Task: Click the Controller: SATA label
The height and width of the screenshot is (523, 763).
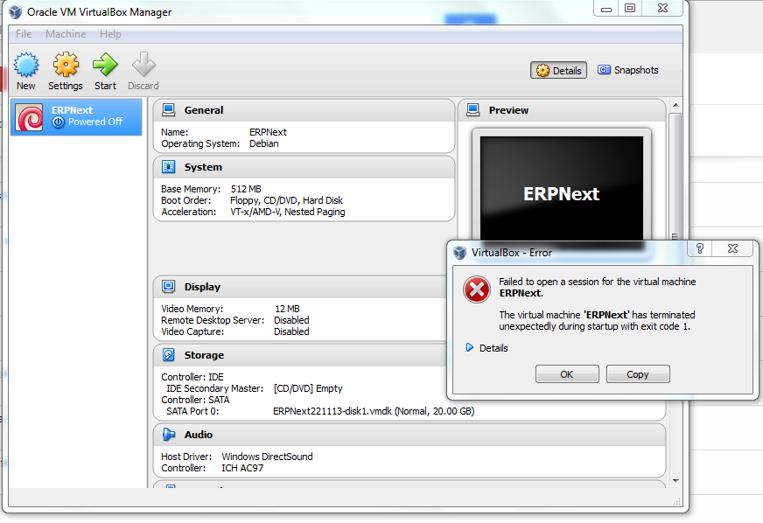Action: (x=195, y=400)
